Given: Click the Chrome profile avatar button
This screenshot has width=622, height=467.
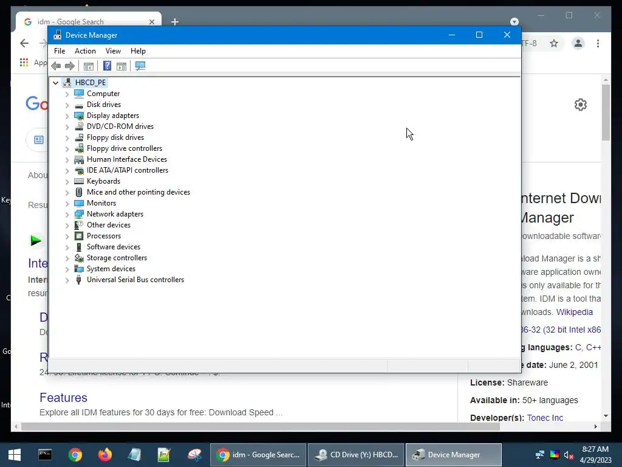Looking at the screenshot, I should (x=578, y=43).
